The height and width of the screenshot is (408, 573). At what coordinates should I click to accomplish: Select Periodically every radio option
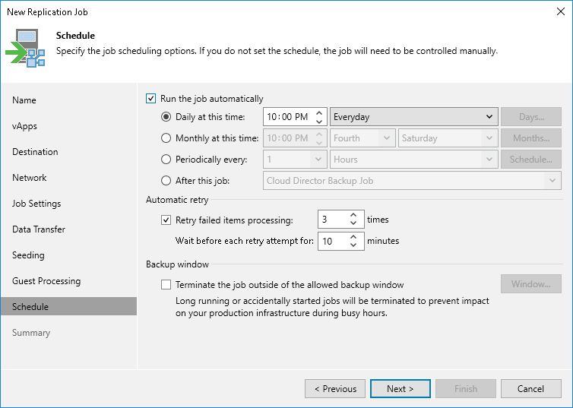pos(166,160)
